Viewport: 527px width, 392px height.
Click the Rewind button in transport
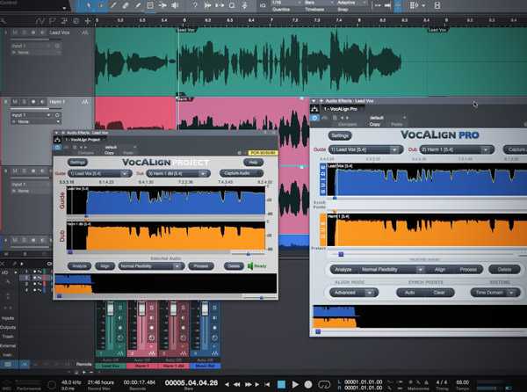pyautogui.click(x=236, y=384)
